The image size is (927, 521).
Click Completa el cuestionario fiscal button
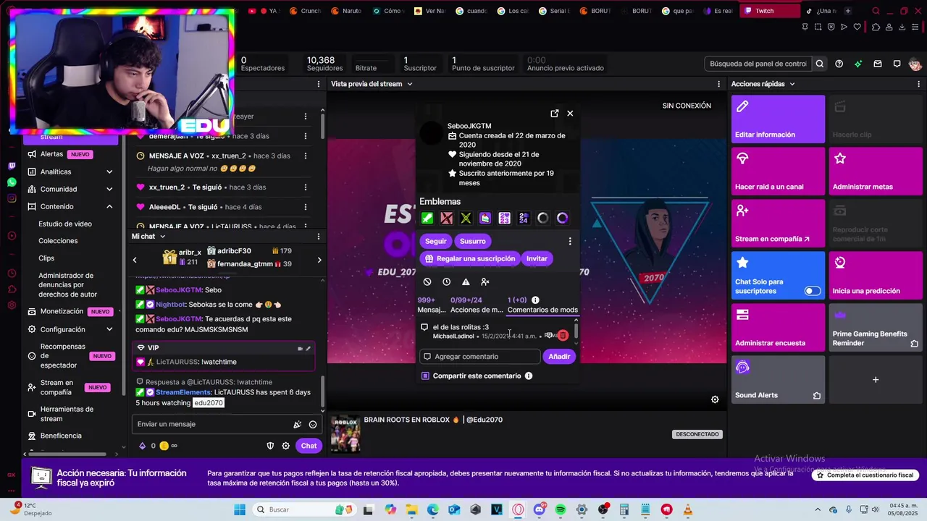click(x=865, y=475)
